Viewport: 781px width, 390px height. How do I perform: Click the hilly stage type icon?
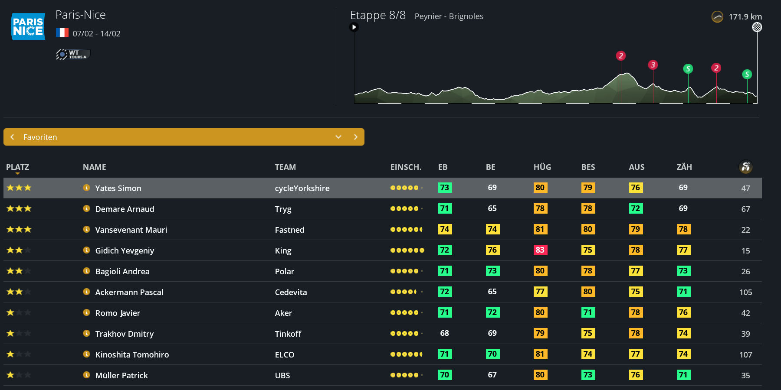(717, 17)
